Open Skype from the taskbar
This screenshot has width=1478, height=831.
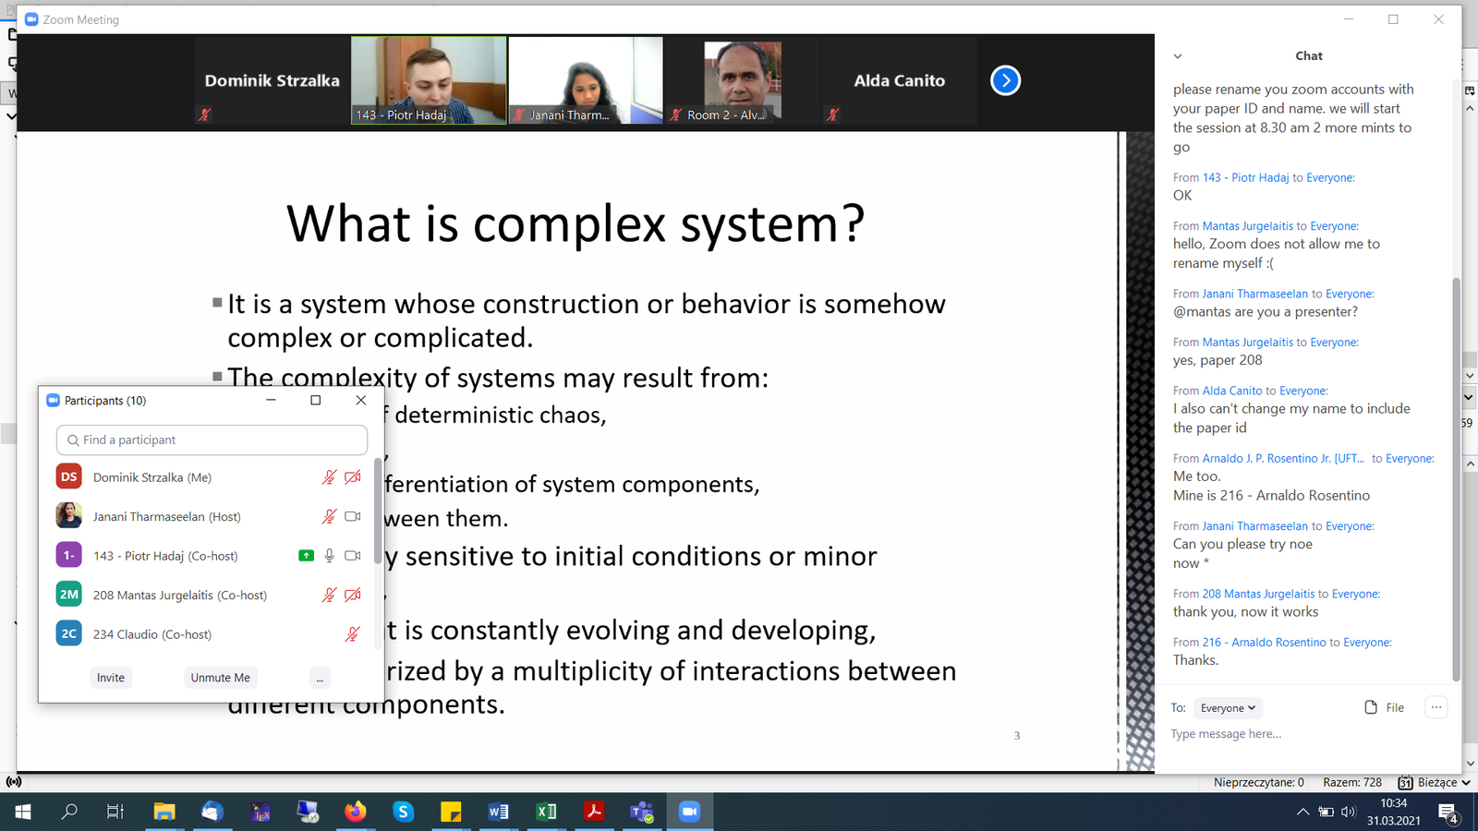tap(403, 812)
